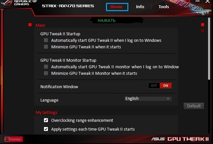Enable automatic GPU Tweak II monitor startup
The width and height of the screenshot is (213, 144).
pos(46,67)
